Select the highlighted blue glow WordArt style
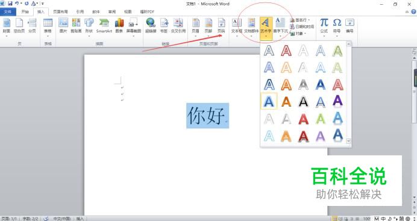The image size is (417, 221). [x=269, y=101]
